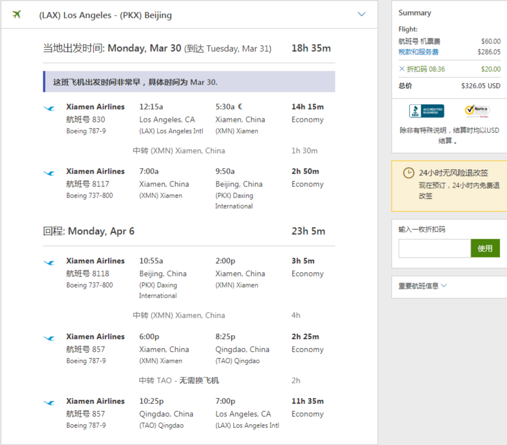The height and width of the screenshot is (445, 507).
Task: Click the 6:00p departure from Xiamen
Action: coord(149,337)
